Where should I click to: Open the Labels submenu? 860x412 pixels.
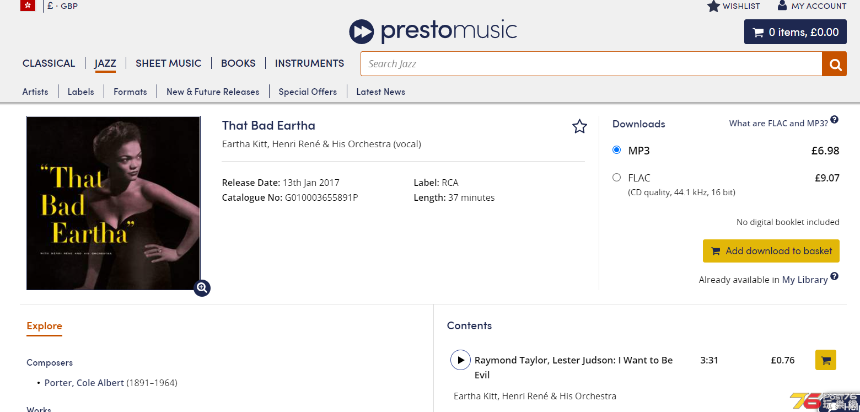point(80,92)
